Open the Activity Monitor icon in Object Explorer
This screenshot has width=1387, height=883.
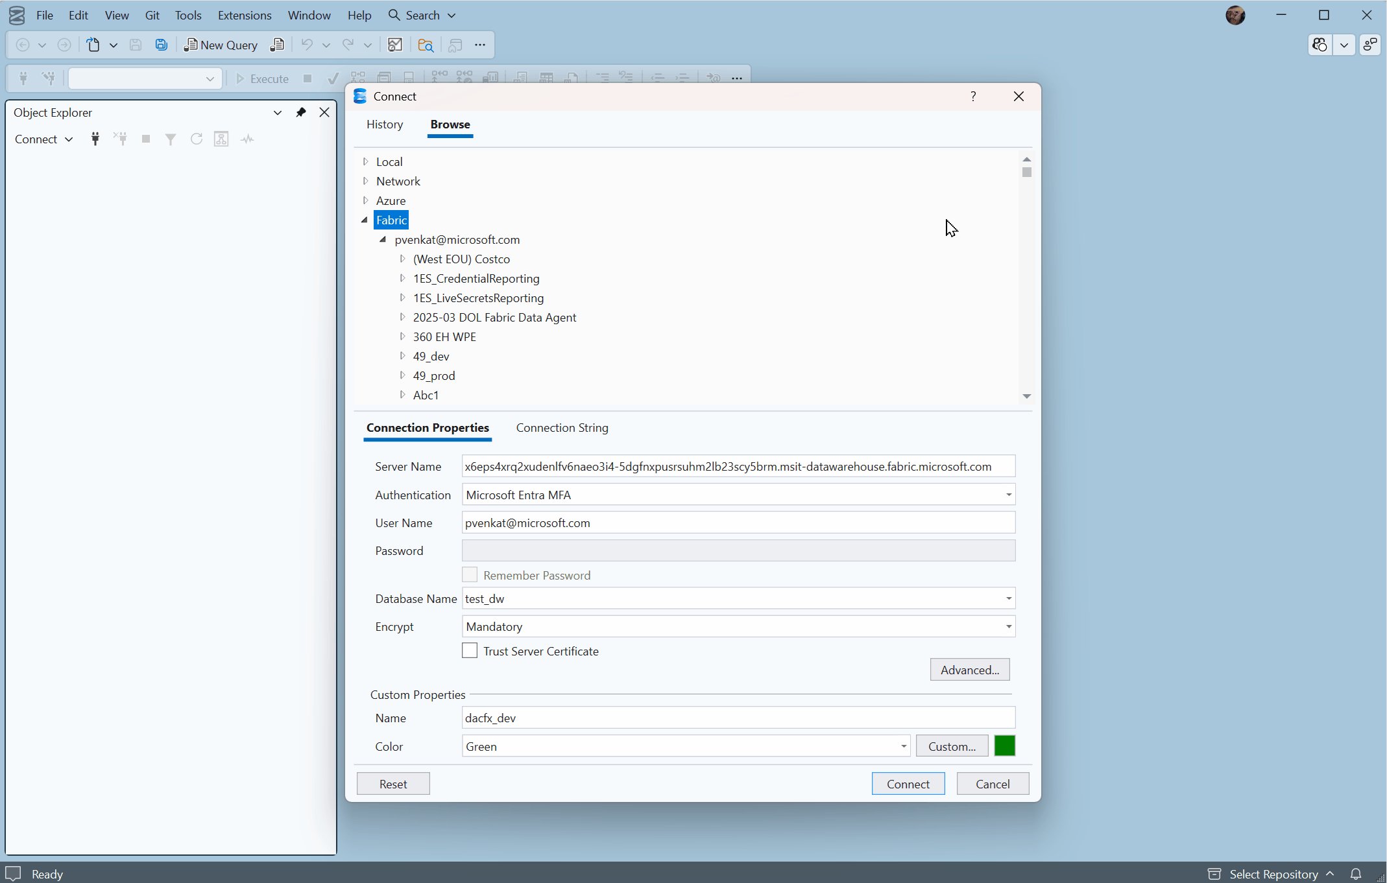click(247, 139)
